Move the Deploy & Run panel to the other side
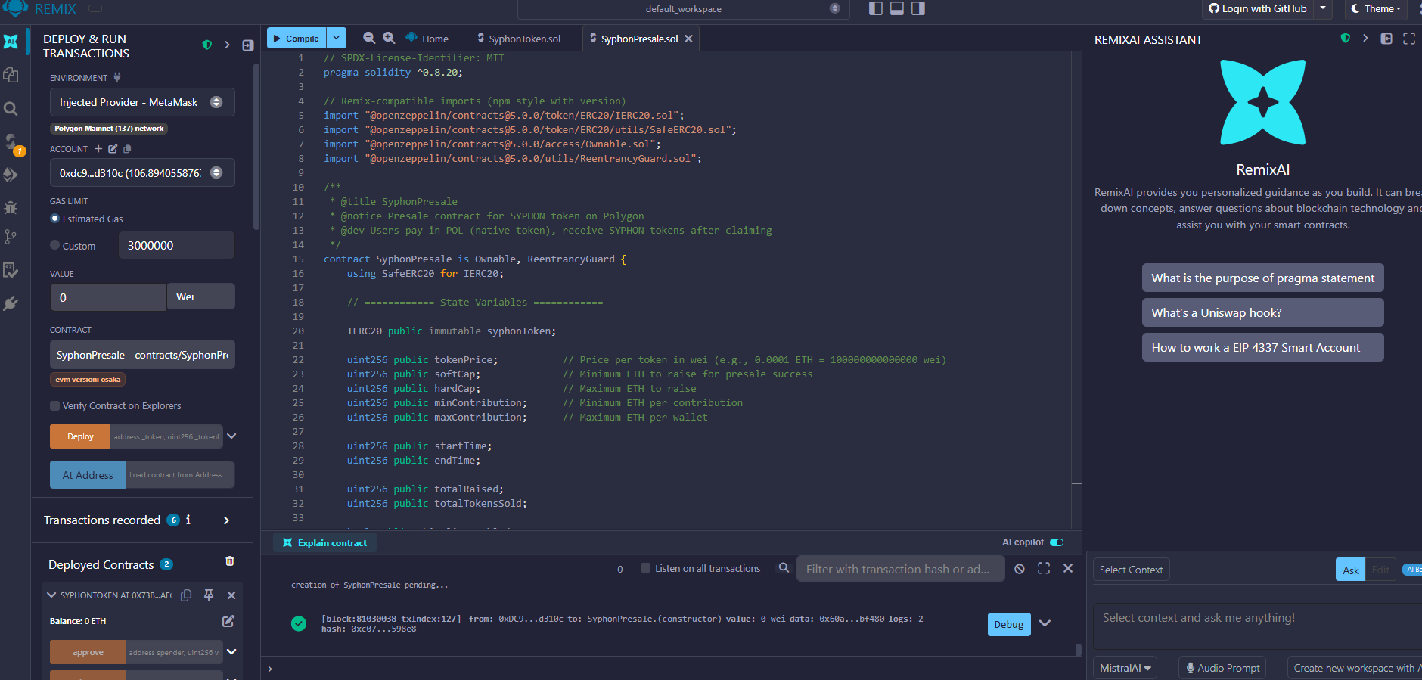 pos(248,45)
